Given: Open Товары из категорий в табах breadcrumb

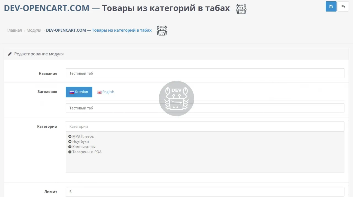Looking at the screenshot, I should (x=99, y=30).
